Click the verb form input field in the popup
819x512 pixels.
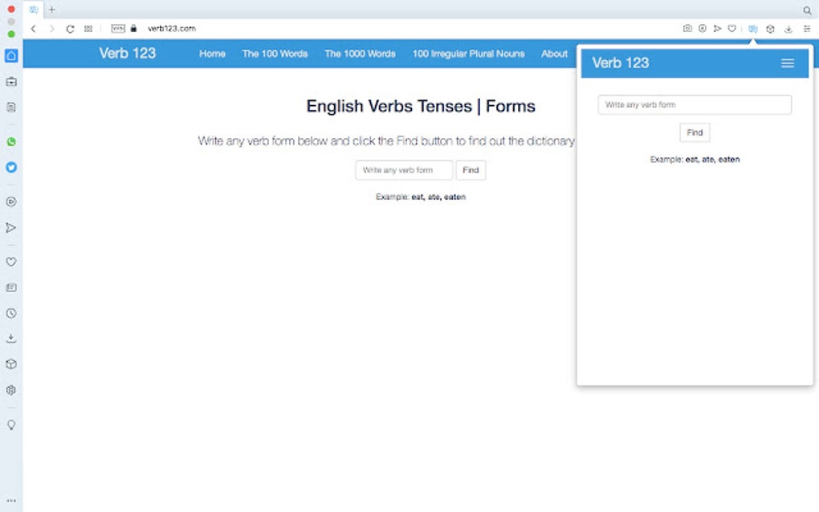(x=694, y=104)
